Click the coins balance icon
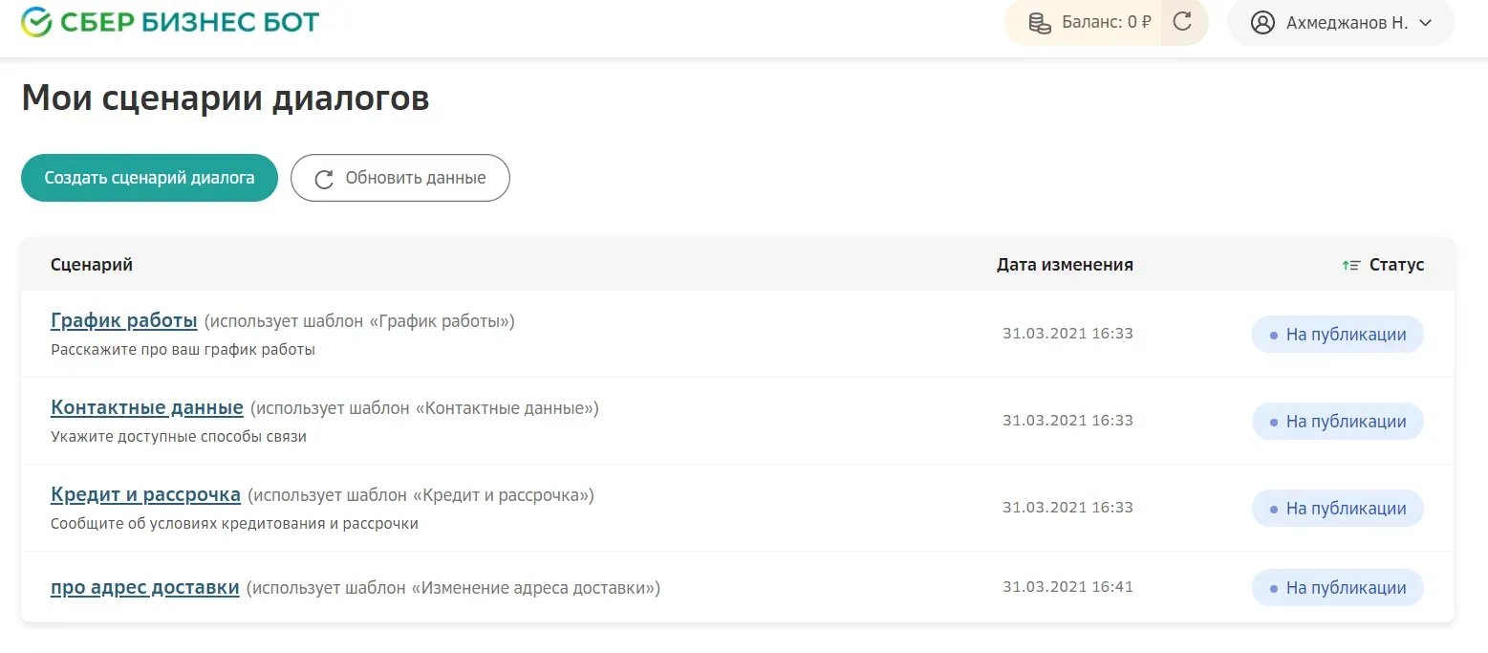The width and height of the screenshot is (1488, 653). click(x=1040, y=22)
